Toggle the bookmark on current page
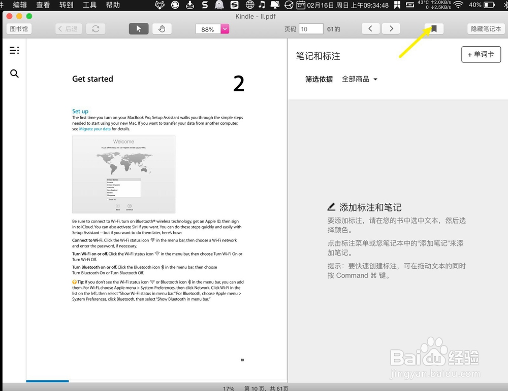 coord(434,28)
